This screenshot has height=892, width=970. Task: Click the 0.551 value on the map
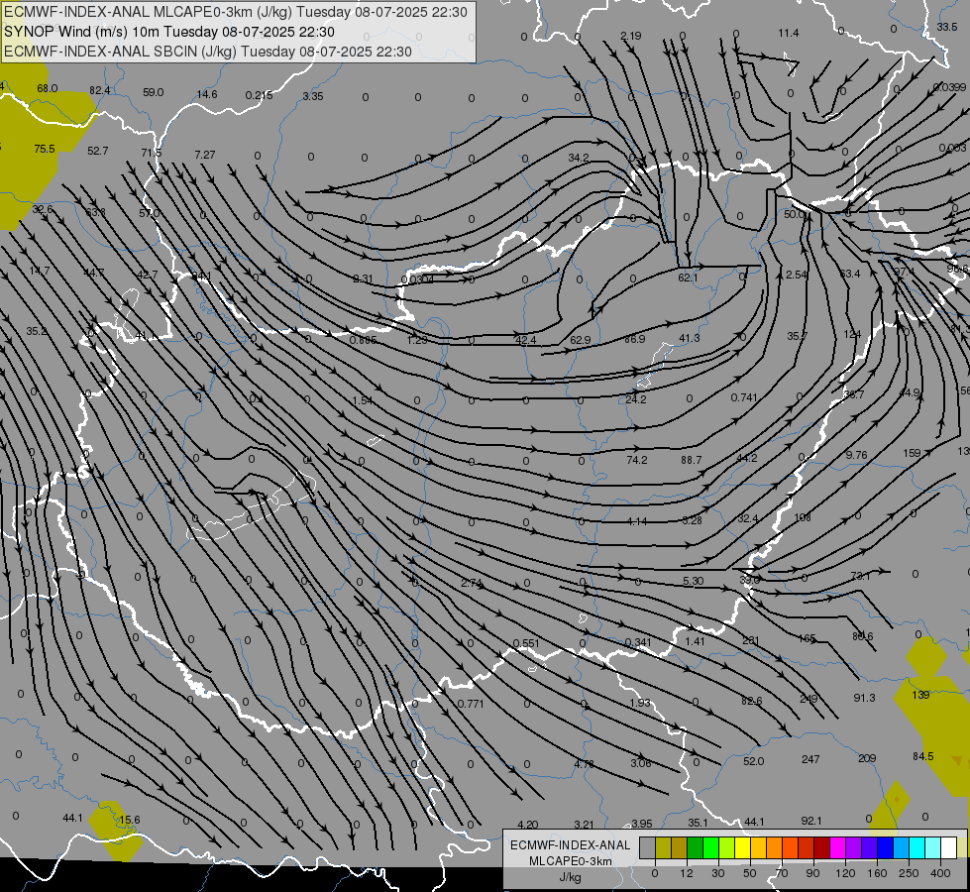(x=526, y=643)
